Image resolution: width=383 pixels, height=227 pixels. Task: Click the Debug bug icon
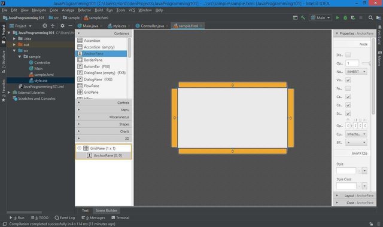tap(345, 18)
